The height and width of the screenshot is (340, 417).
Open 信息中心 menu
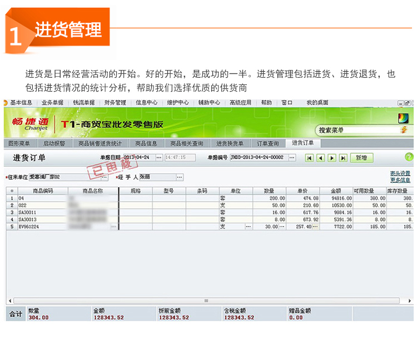pos(147,103)
